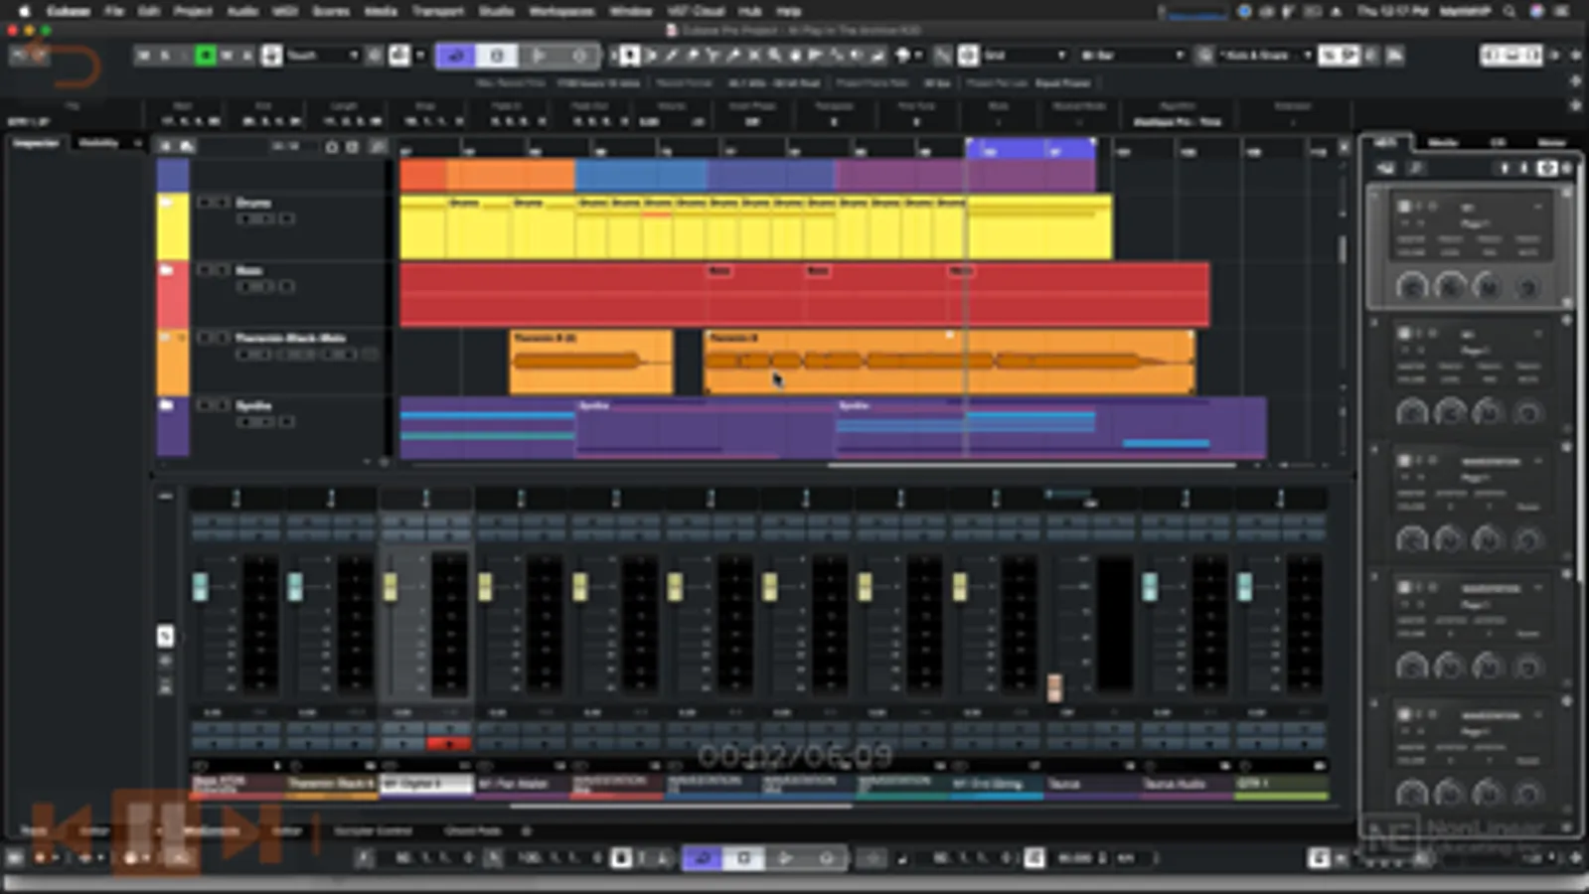Mute the Drums track

pyautogui.click(x=205, y=203)
